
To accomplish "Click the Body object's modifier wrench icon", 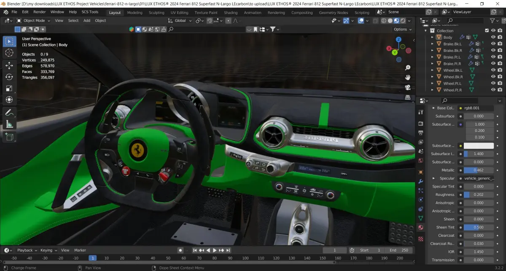I will pyautogui.click(x=462, y=37).
